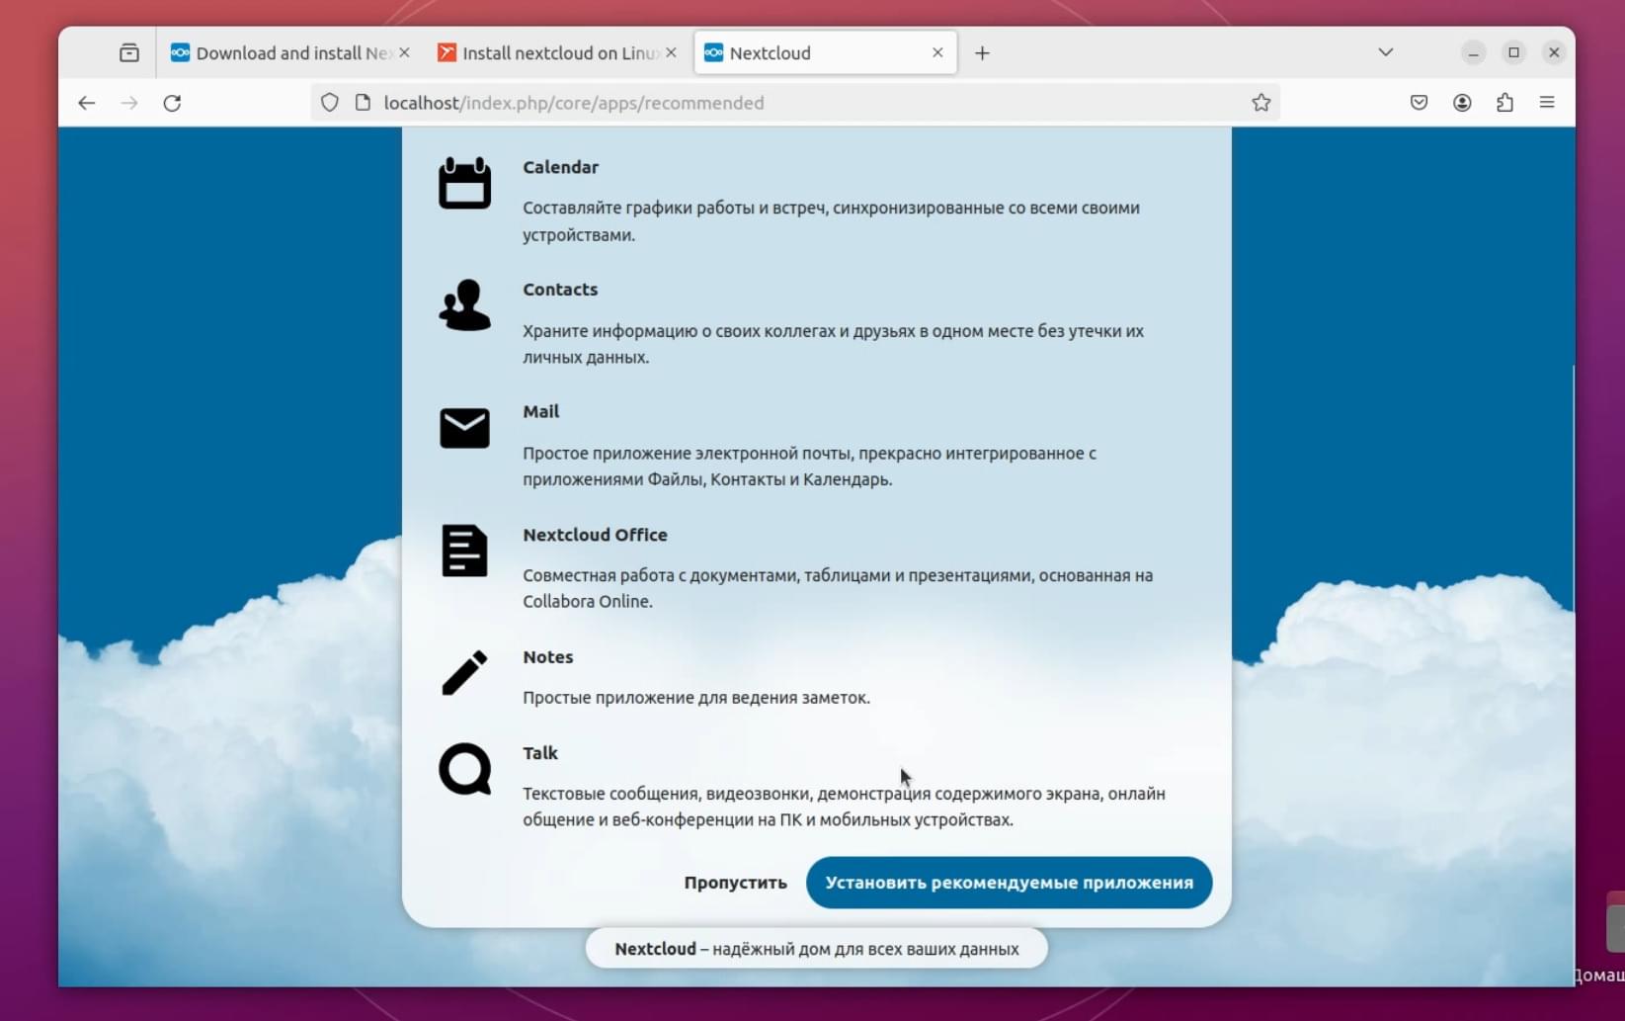Close the Install nextcloud on Linux tab

(672, 52)
